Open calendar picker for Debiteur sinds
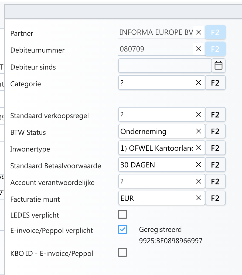This screenshot has width=242, height=275. click(218, 66)
